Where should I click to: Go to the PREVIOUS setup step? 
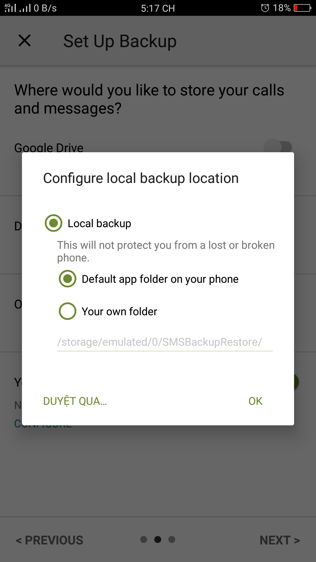pyautogui.click(x=50, y=540)
